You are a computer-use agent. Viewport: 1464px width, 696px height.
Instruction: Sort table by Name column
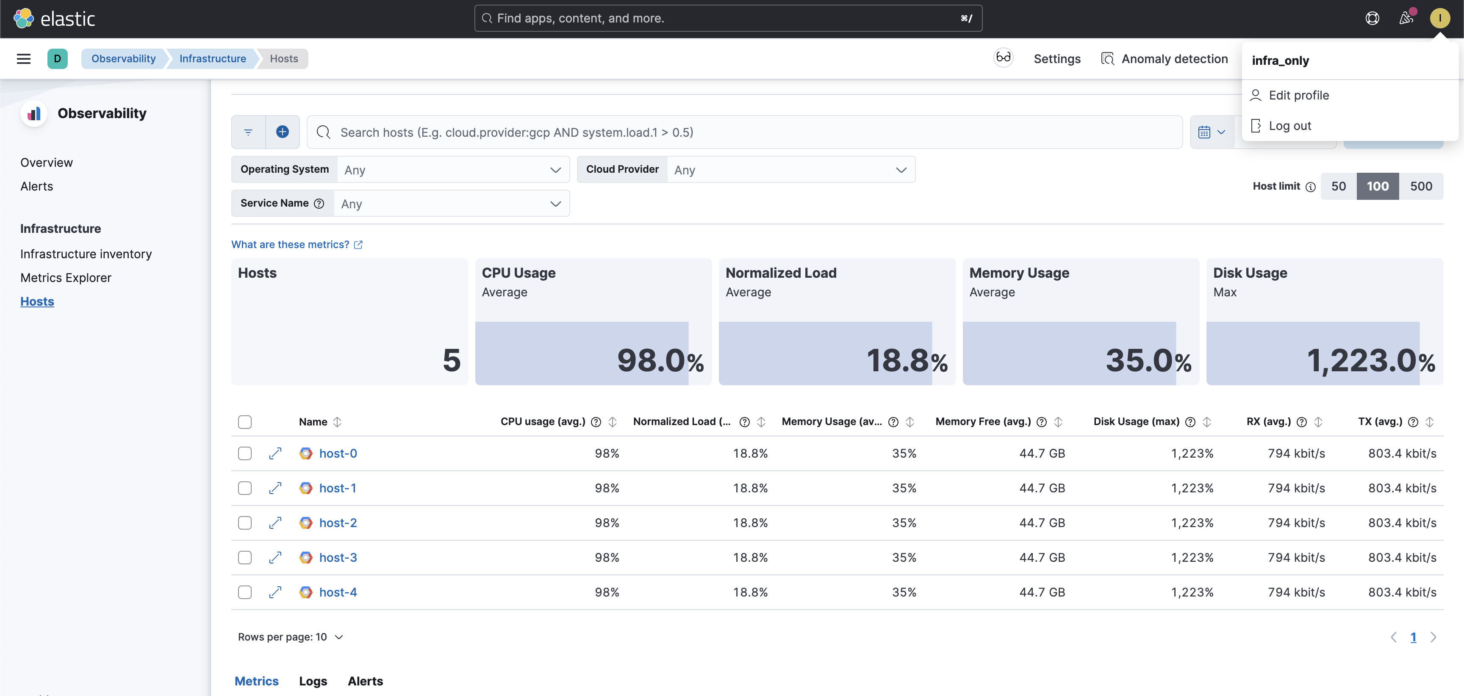pos(320,422)
